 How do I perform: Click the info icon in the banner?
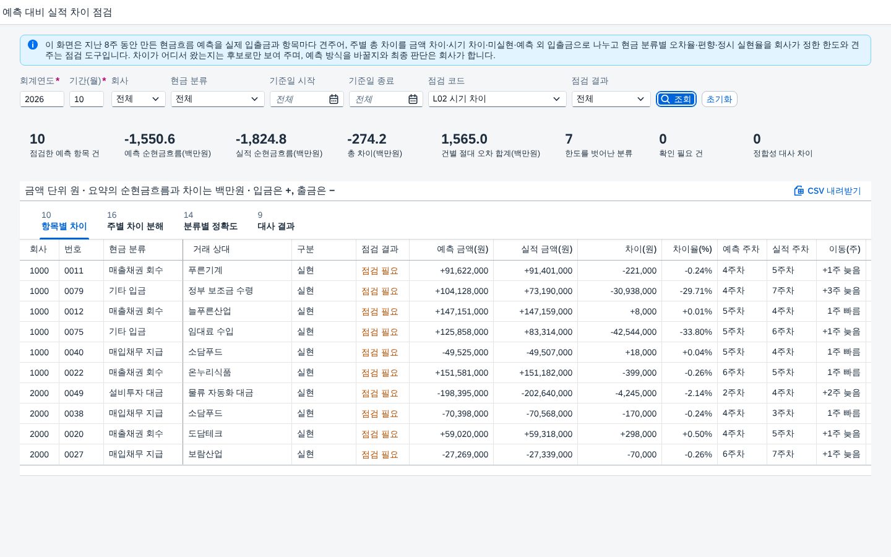pyautogui.click(x=33, y=45)
